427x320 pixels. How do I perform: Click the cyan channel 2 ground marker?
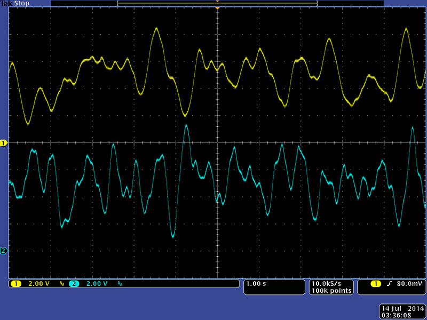click(4, 251)
